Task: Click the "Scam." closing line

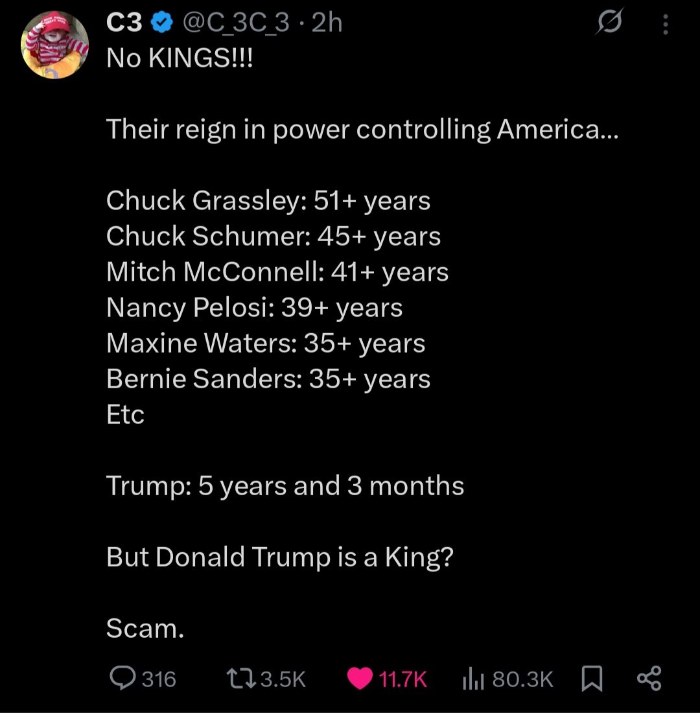Action: pyautogui.click(x=145, y=628)
